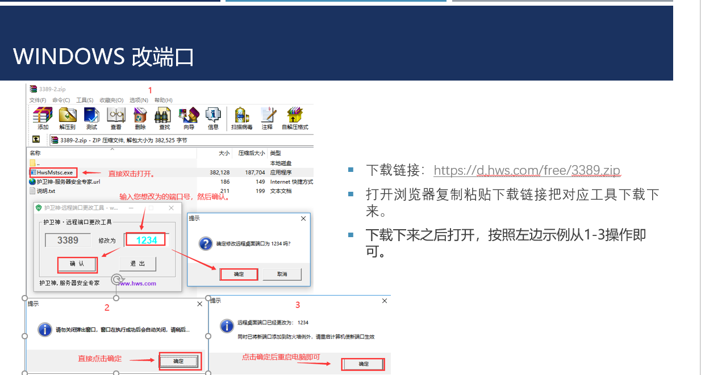Click info icon next to 远程桌面端口已经更改为 message
Image resolution: width=701 pixels, height=375 pixels.
[226, 326]
